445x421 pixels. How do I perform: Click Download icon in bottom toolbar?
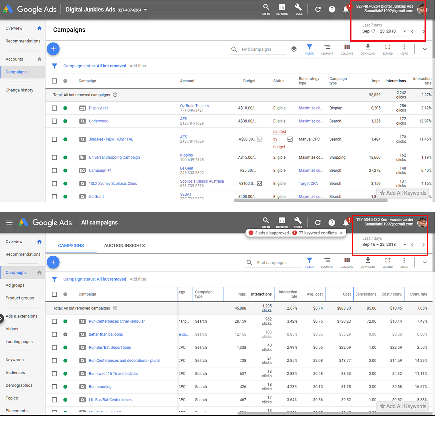pyautogui.click(x=368, y=263)
